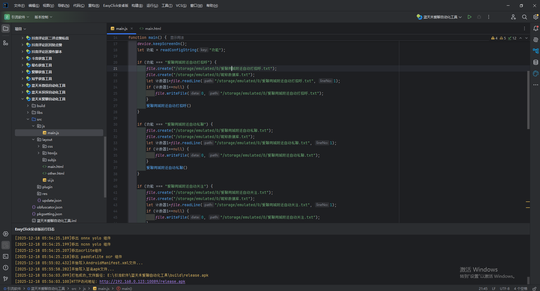Open the run configuration dropdown 蓝天禾爱聊自动化工具
This screenshot has width=540, height=291.
tap(439, 17)
